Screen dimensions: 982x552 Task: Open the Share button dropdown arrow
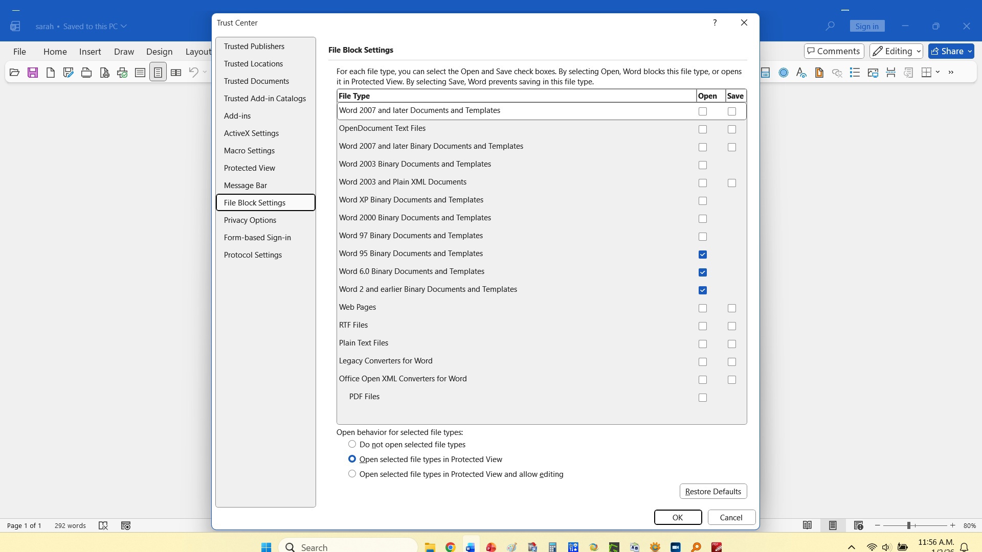pyautogui.click(x=970, y=51)
